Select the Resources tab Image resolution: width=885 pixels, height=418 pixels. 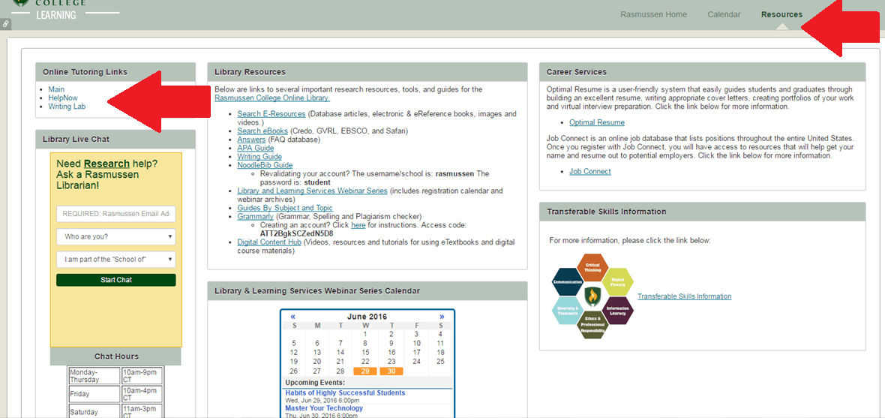click(781, 15)
